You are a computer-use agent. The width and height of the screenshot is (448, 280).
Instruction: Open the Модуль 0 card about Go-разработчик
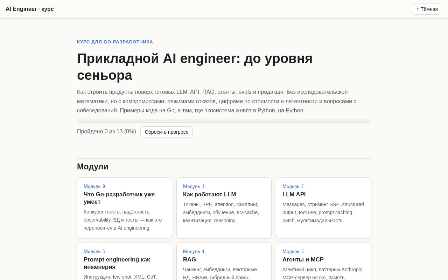point(125,208)
